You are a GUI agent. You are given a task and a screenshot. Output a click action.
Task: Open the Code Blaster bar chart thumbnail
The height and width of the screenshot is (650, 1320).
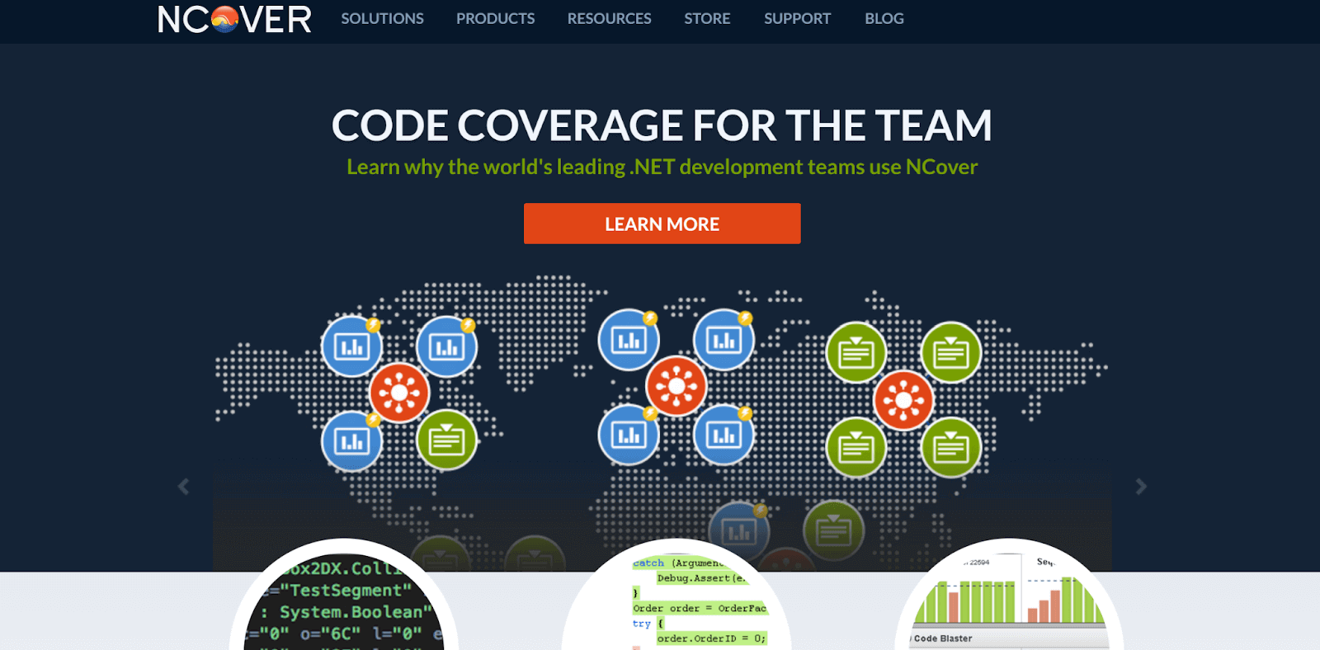point(1009,596)
